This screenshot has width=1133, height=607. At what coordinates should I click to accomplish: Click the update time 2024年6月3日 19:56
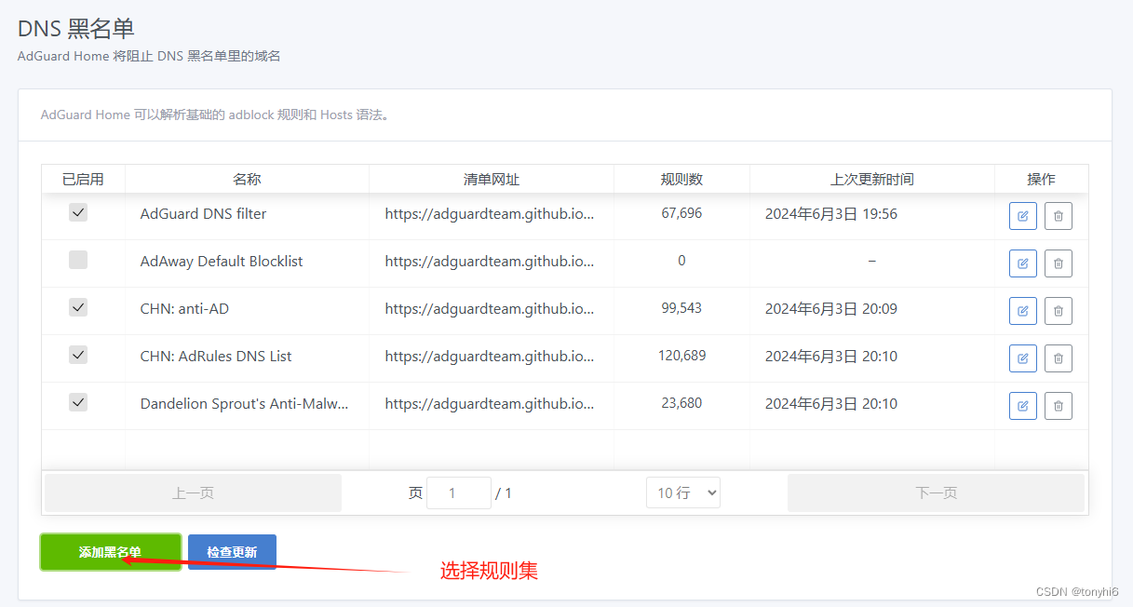coord(831,213)
